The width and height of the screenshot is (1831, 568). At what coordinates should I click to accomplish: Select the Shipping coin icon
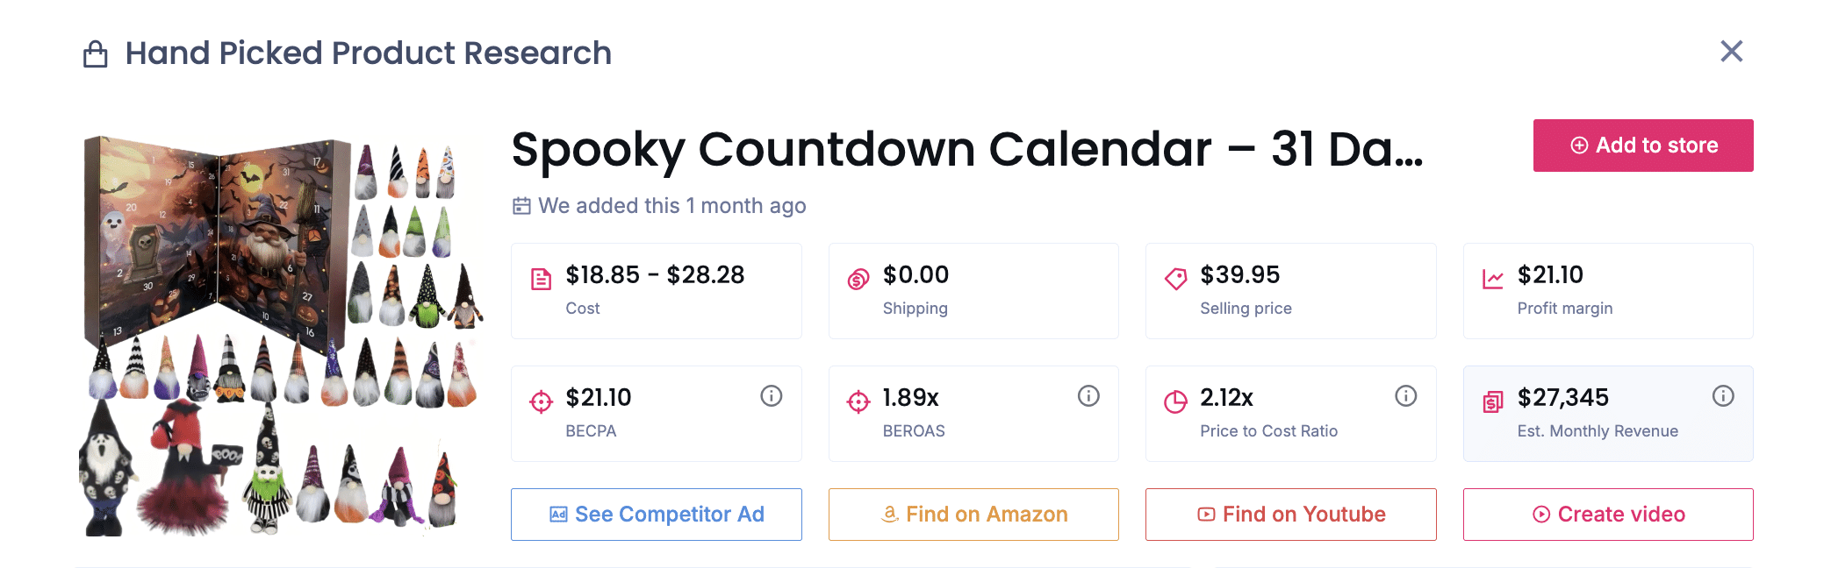858,280
